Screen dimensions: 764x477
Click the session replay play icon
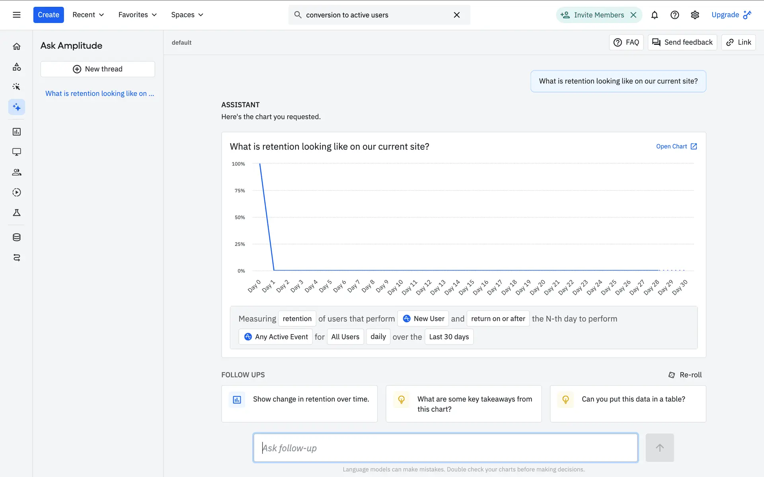(x=16, y=192)
